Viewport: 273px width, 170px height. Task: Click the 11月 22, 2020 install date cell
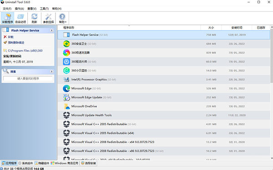pyautogui.click(x=237, y=115)
